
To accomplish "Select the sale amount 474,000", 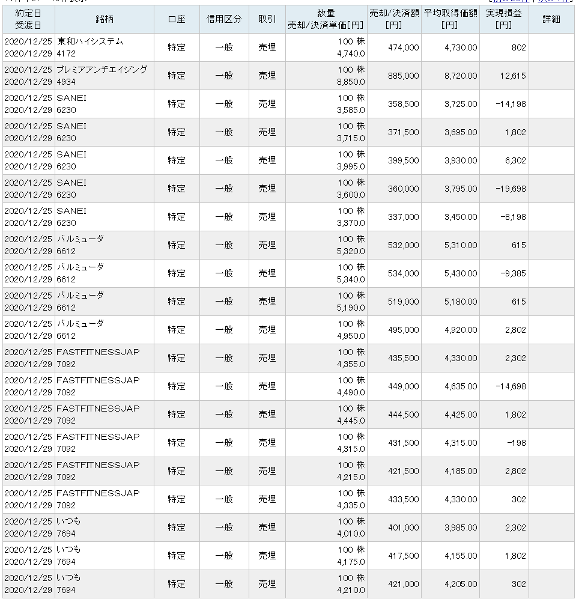I will pos(404,47).
